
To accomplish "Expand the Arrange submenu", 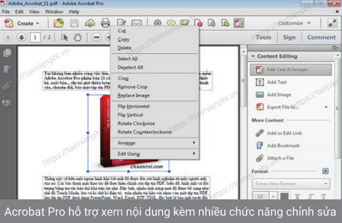I will pos(155,143).
